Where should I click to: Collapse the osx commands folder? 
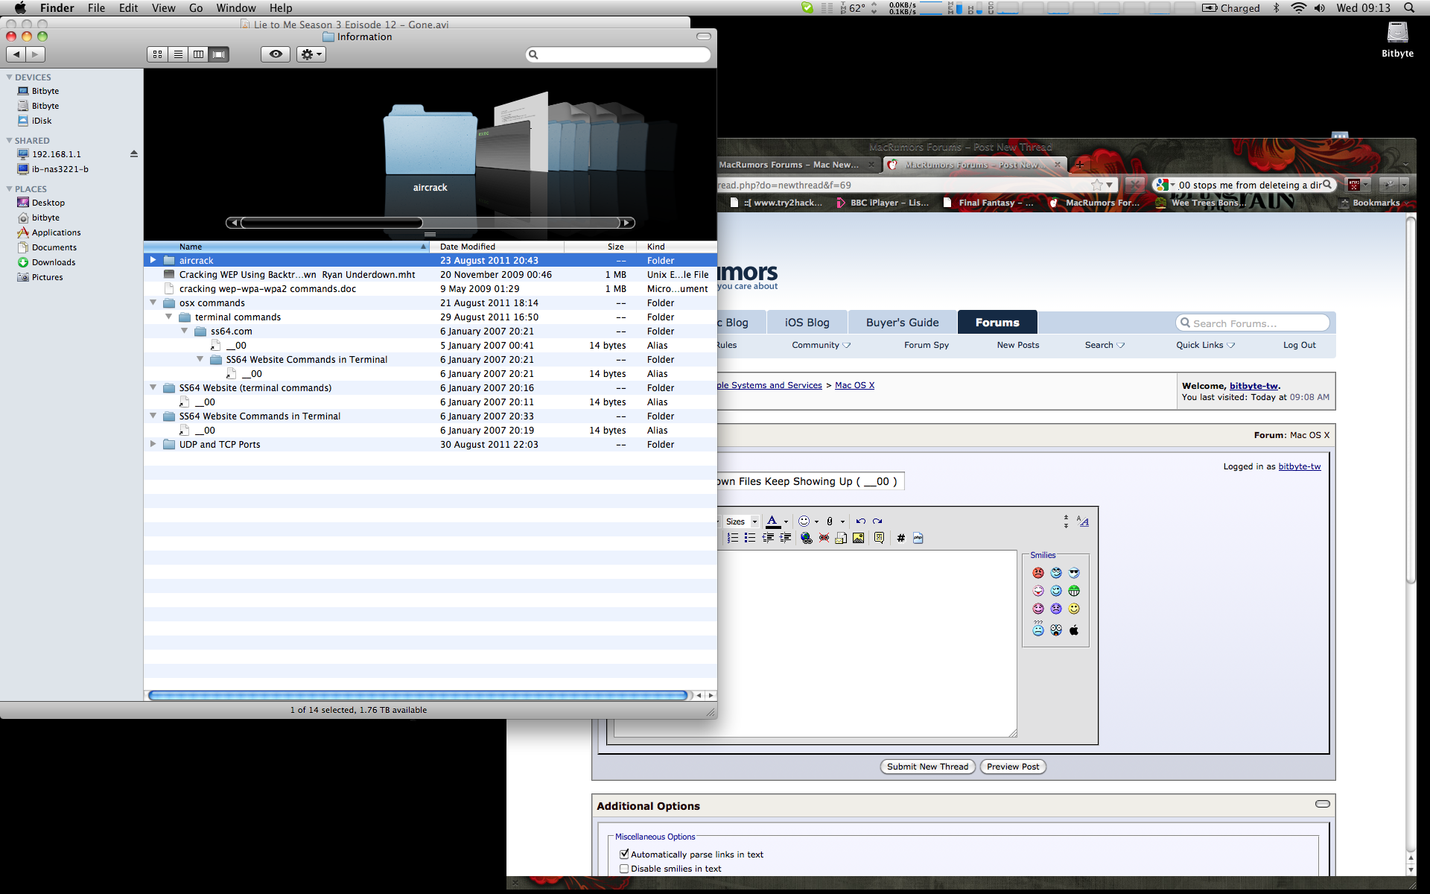coord(153,302)
